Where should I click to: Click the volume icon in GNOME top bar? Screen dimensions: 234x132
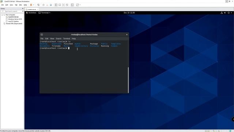(x=225, y=13)
